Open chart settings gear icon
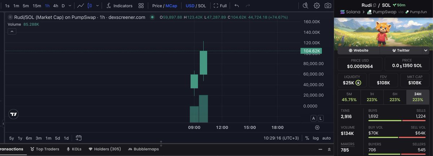Screen dimensions: 433x156 point(317,6)
